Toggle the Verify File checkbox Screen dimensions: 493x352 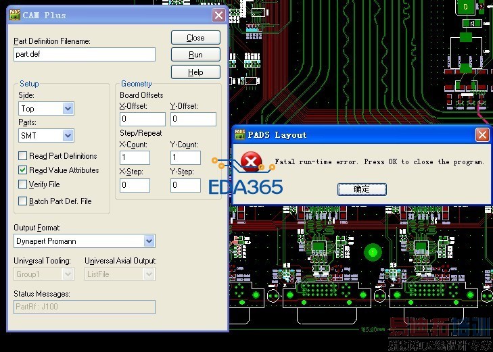pyautogui.click(x=22, y=184)
